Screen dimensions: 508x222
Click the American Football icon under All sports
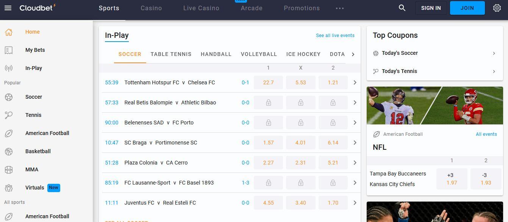pos(9,217)
